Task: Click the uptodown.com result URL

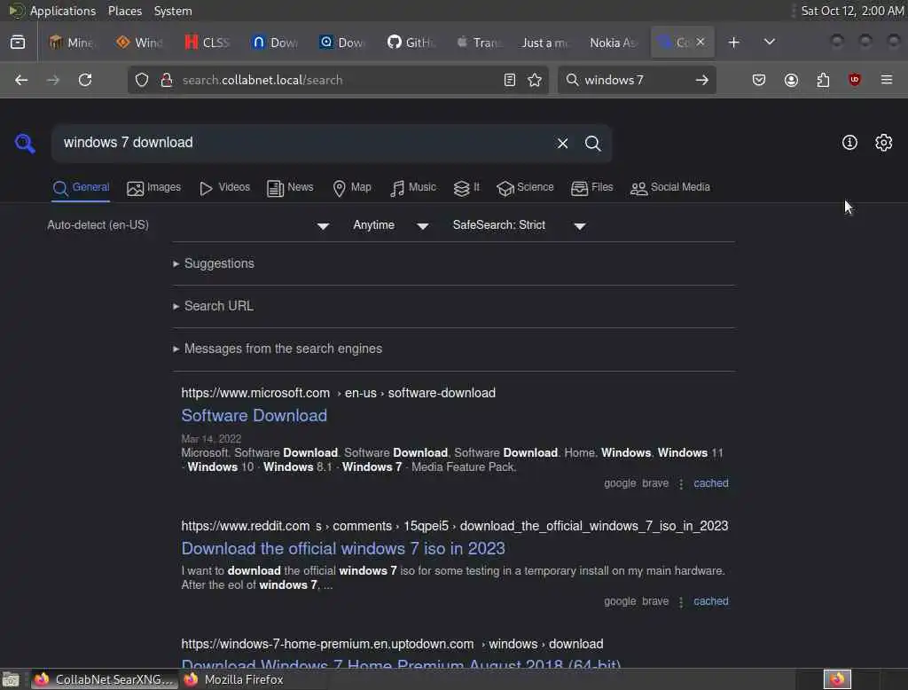Action: click(x=392, y=644)
